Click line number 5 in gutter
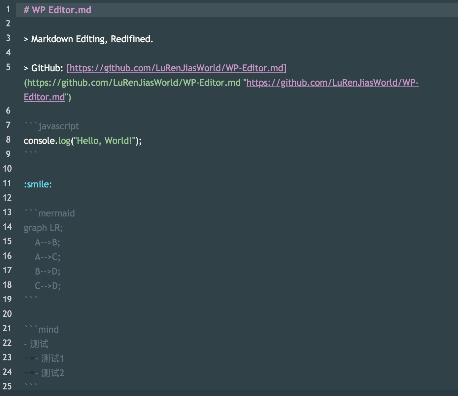Viewport: 458px width, 396px height. [8, 67]
